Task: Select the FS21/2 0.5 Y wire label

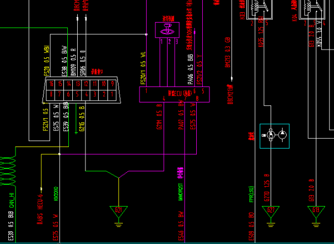Action: click(x=199, y=69)
